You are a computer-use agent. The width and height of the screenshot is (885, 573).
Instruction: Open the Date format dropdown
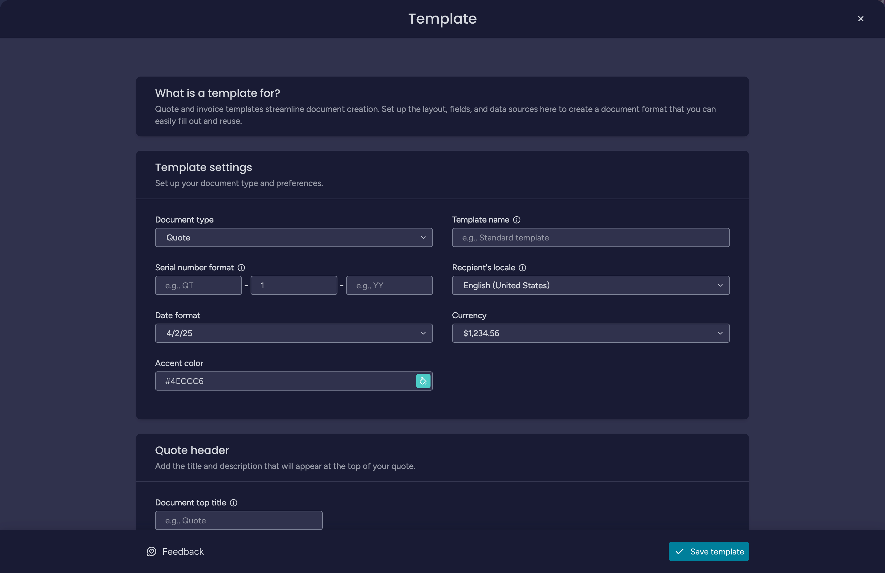(x=294, y=333)
